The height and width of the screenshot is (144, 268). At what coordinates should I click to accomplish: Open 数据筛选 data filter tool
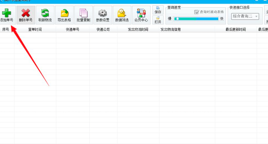coord(122,15)
